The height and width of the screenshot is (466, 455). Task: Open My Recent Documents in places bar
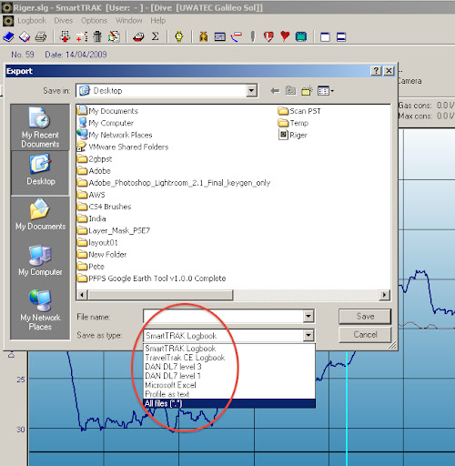[x=40, y=127]
